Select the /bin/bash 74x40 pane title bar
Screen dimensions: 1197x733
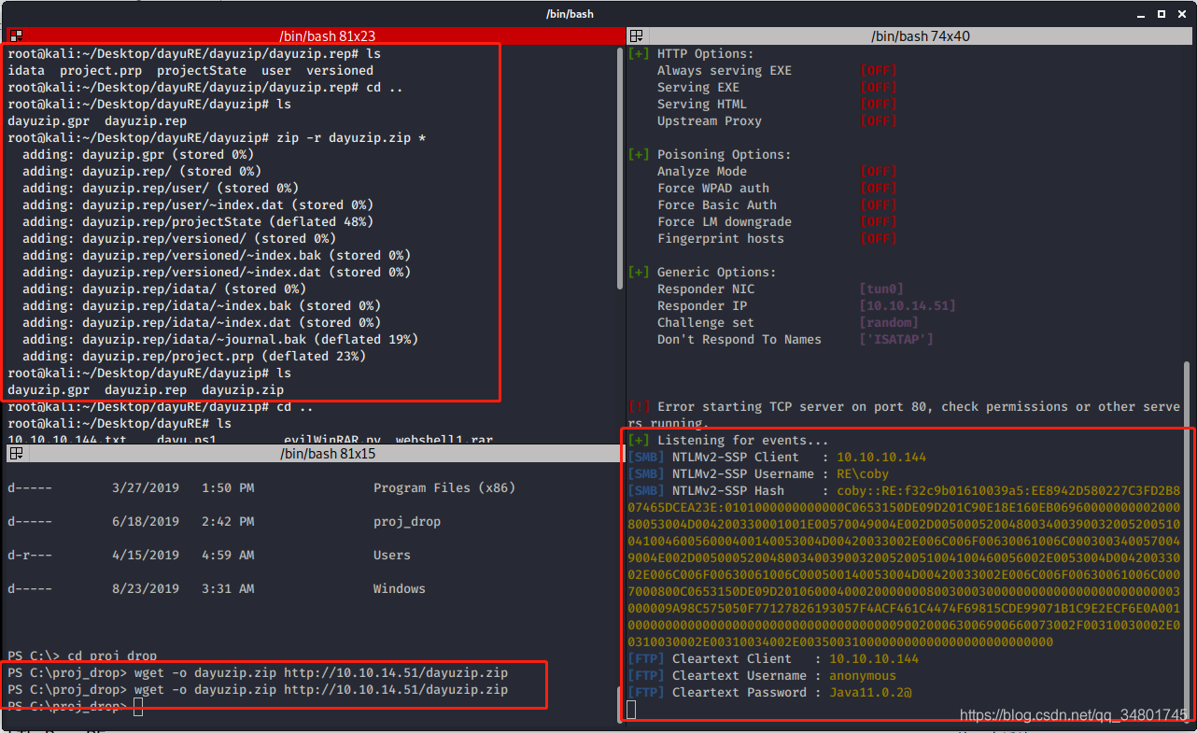click(x=911, y=36)
